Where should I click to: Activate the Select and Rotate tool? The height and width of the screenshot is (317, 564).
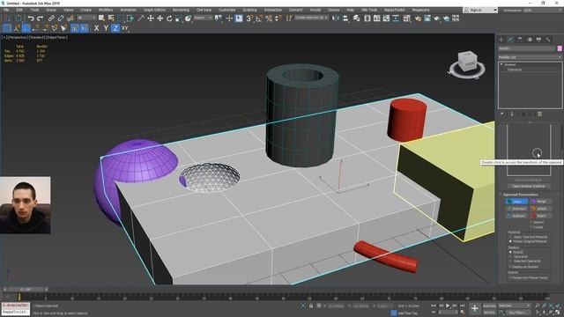[169, 18]
